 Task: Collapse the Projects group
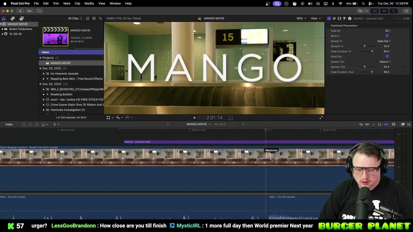click(40, 58)
